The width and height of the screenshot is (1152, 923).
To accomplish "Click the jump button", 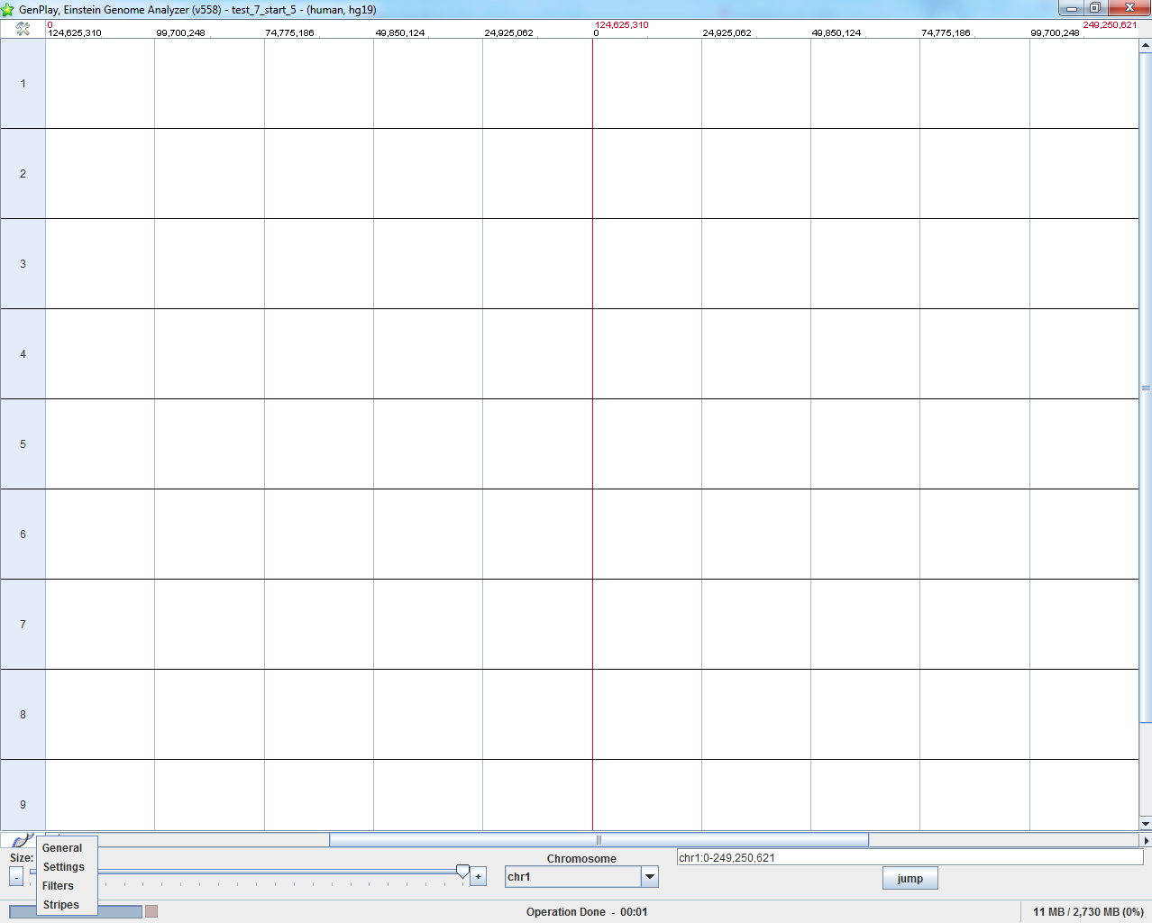I will 910,879.
